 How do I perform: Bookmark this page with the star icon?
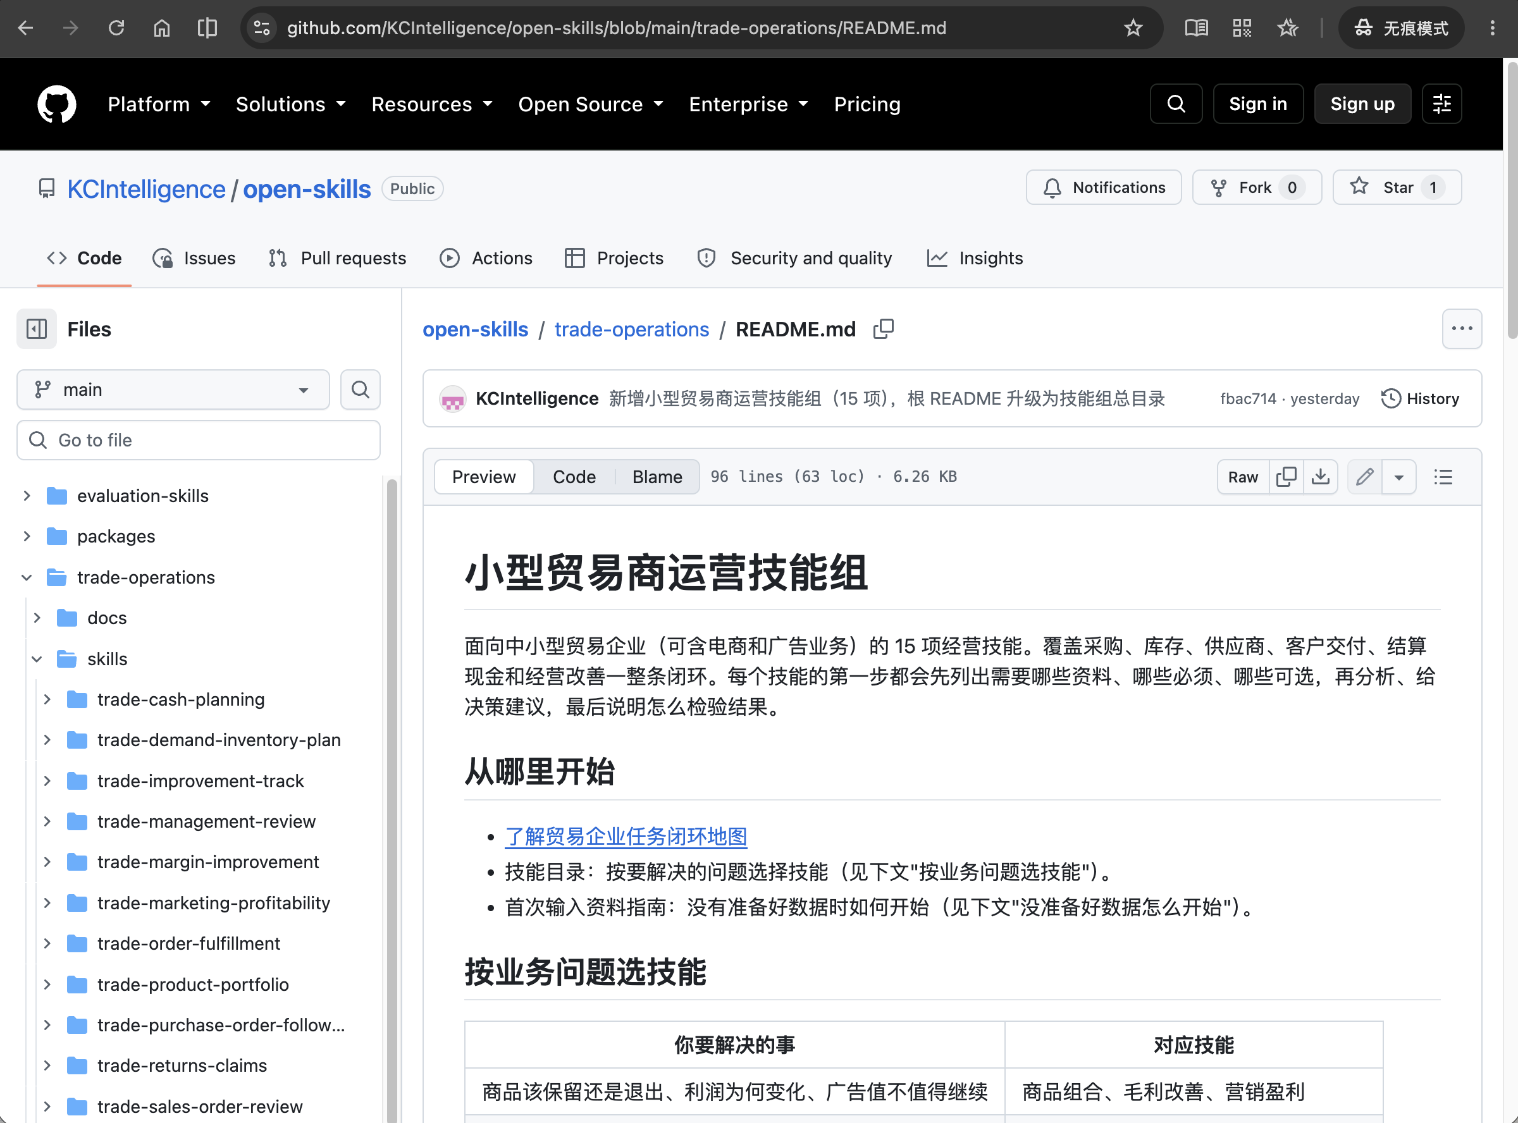[x=1133, y=28]
